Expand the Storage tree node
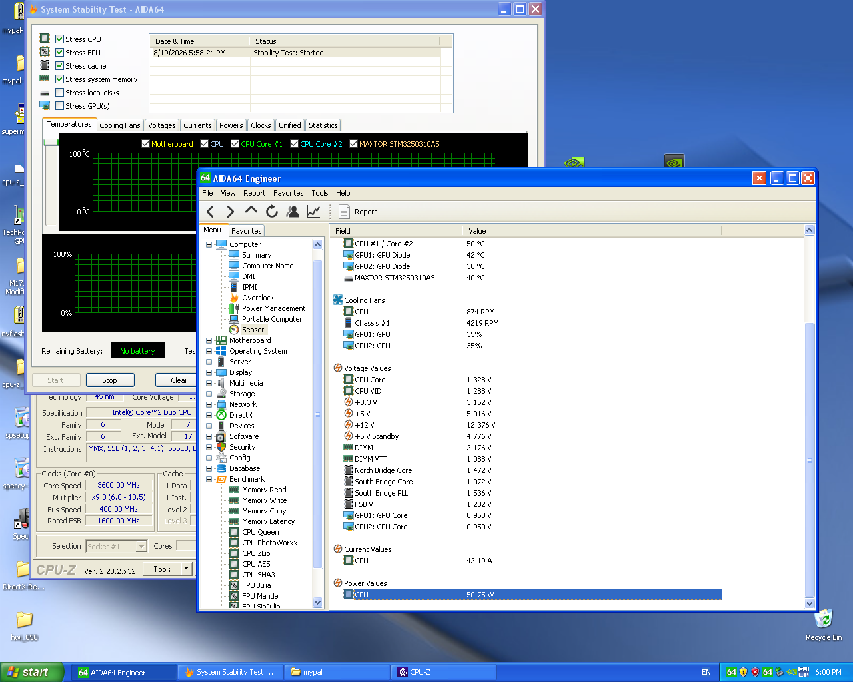The width and height of the screenshot is (853, 682). coord(209,394)
